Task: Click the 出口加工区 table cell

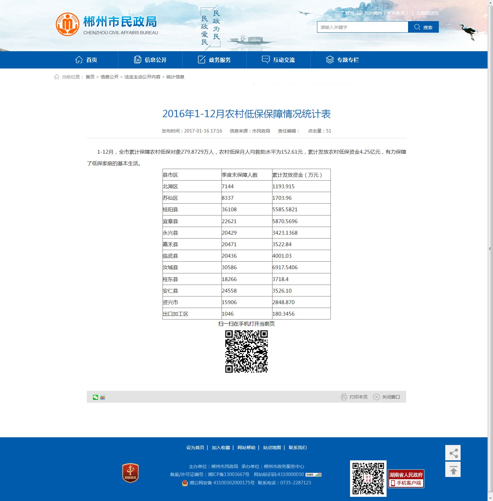Action: point(192,314)
